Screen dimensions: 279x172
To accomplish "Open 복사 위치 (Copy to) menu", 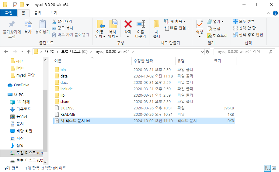I will tap(113, 29).
